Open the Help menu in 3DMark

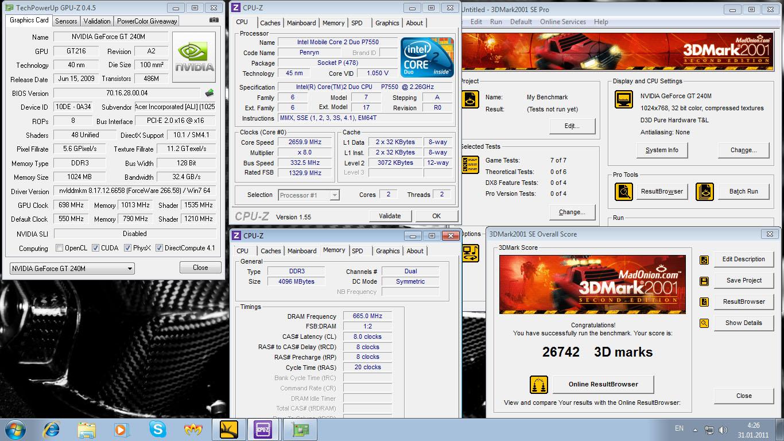(601, 22)
